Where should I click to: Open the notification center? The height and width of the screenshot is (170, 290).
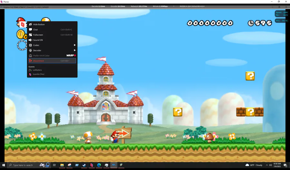pos(285,165)
